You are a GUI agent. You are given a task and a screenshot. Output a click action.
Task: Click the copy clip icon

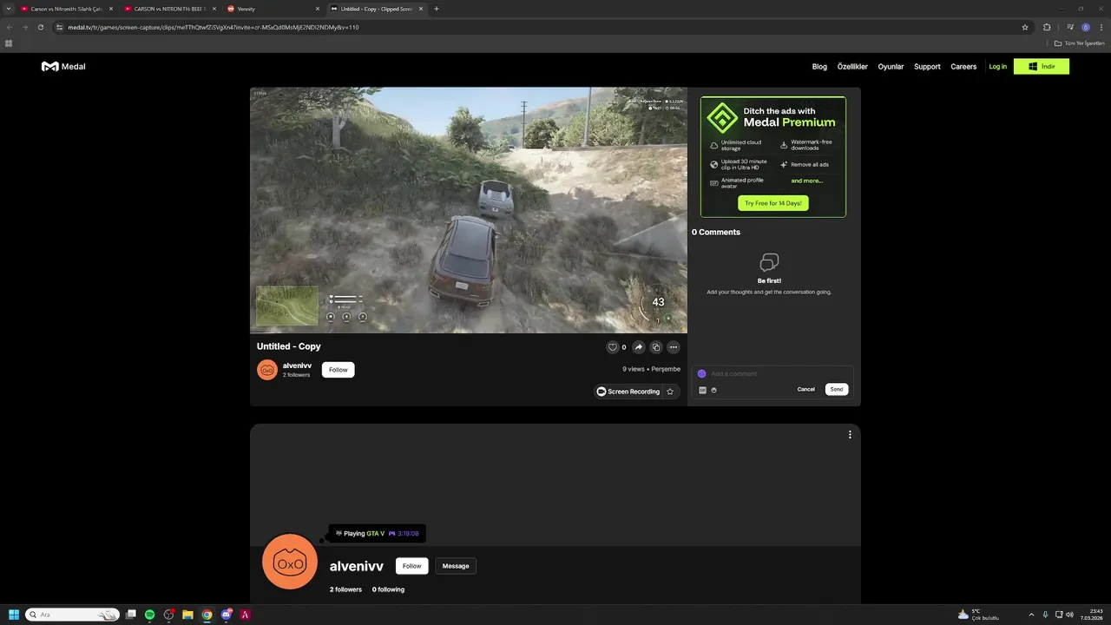tap(656, 347)
